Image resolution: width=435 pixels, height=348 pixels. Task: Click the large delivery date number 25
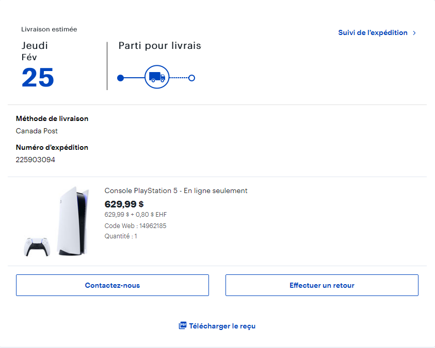point(38,78)
